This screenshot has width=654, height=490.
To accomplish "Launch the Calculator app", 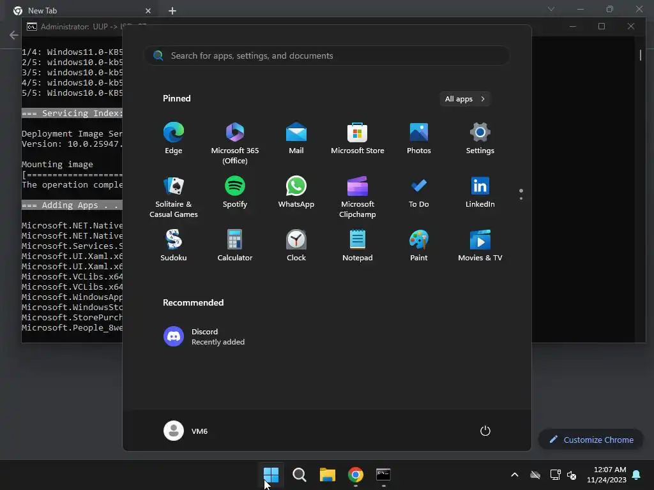I will click(x=235, y=246).
